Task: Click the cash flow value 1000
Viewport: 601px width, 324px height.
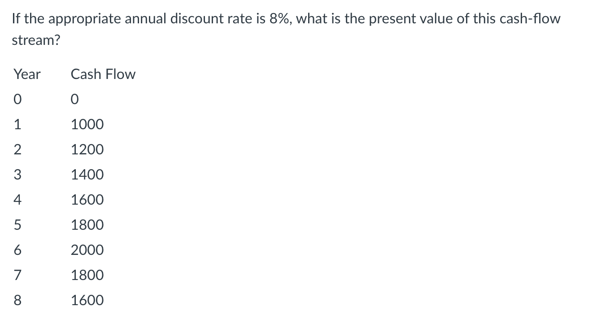Action: click(87, 124)
